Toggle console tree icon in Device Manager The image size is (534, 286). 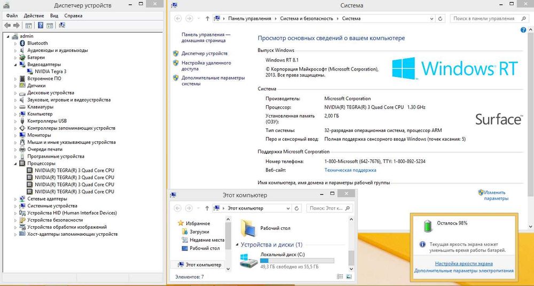[29, 25]
